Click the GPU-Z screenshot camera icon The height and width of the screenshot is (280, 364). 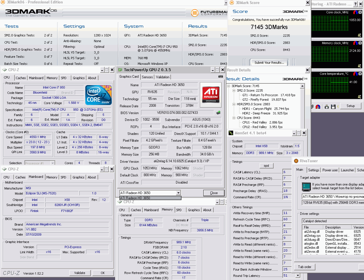220,77
